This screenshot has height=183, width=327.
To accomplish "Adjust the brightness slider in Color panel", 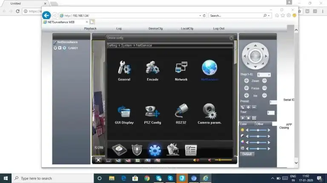I will pyautogui.click(x=257, y=130).
